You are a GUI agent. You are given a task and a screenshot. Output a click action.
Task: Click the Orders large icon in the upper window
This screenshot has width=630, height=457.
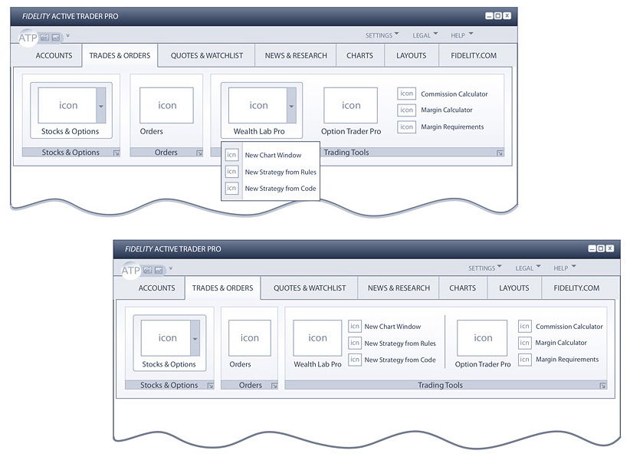click(x=166, y=105)
